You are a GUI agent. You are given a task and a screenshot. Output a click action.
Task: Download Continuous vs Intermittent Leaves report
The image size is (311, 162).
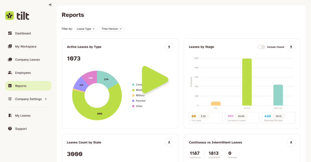coord(291,142)
